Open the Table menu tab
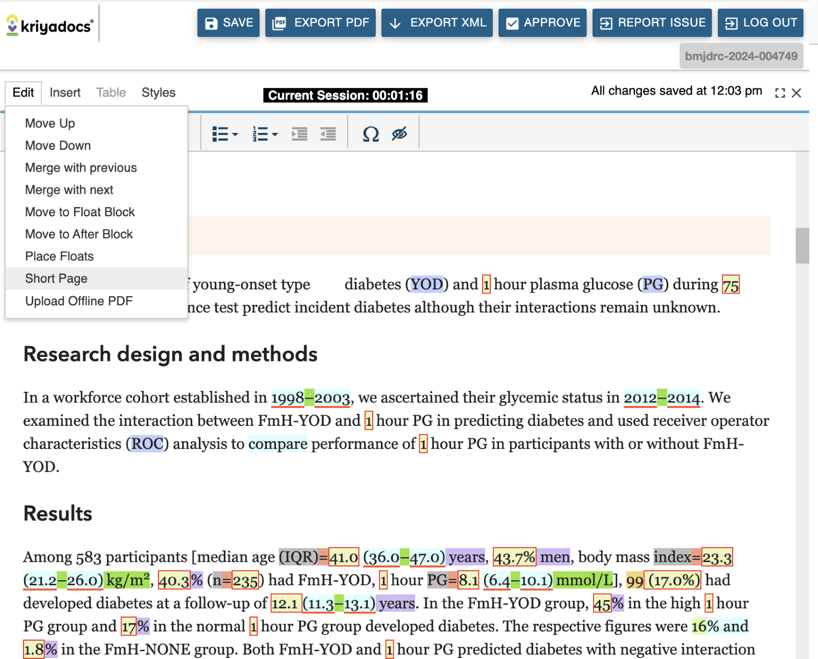The image size is (818, 659). 111,93
